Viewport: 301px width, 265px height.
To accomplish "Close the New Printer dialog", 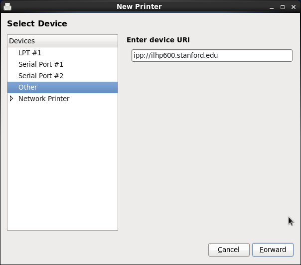I will pyautogui.click(x=293, y=7).
